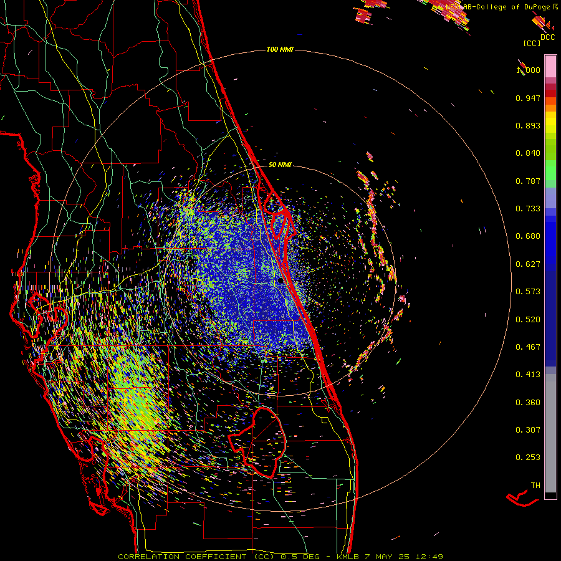Viewport: 561px width, 561px height.
Task: Click the 0.787 legend value
Action: click(x=528, y=181)
